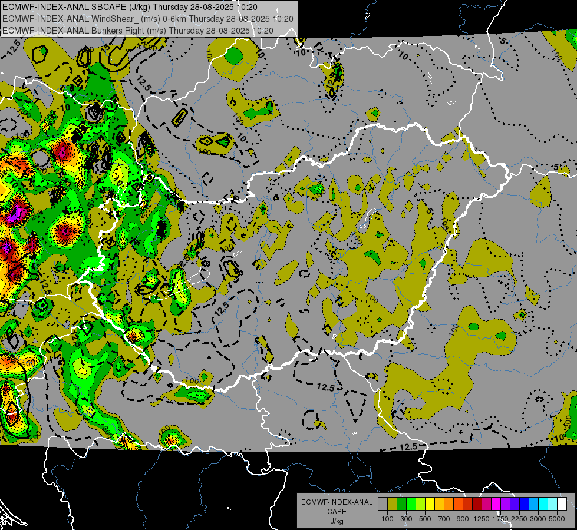Image resolution: width=577 pixels, height=530 pixels.
Task: Select the gray legend swatch below 100
Action: point(383,503)
